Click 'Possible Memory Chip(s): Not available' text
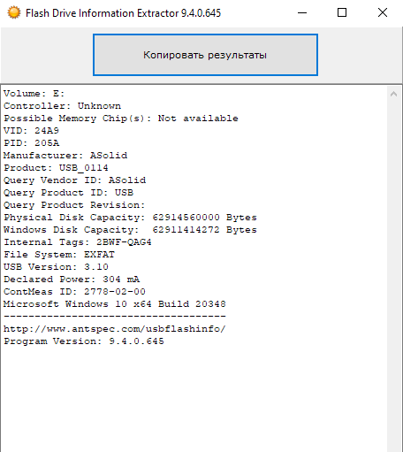The image size is (403, 452). pos(121,119)
